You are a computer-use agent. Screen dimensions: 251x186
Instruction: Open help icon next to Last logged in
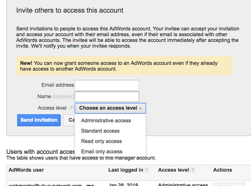click(147, 170)
